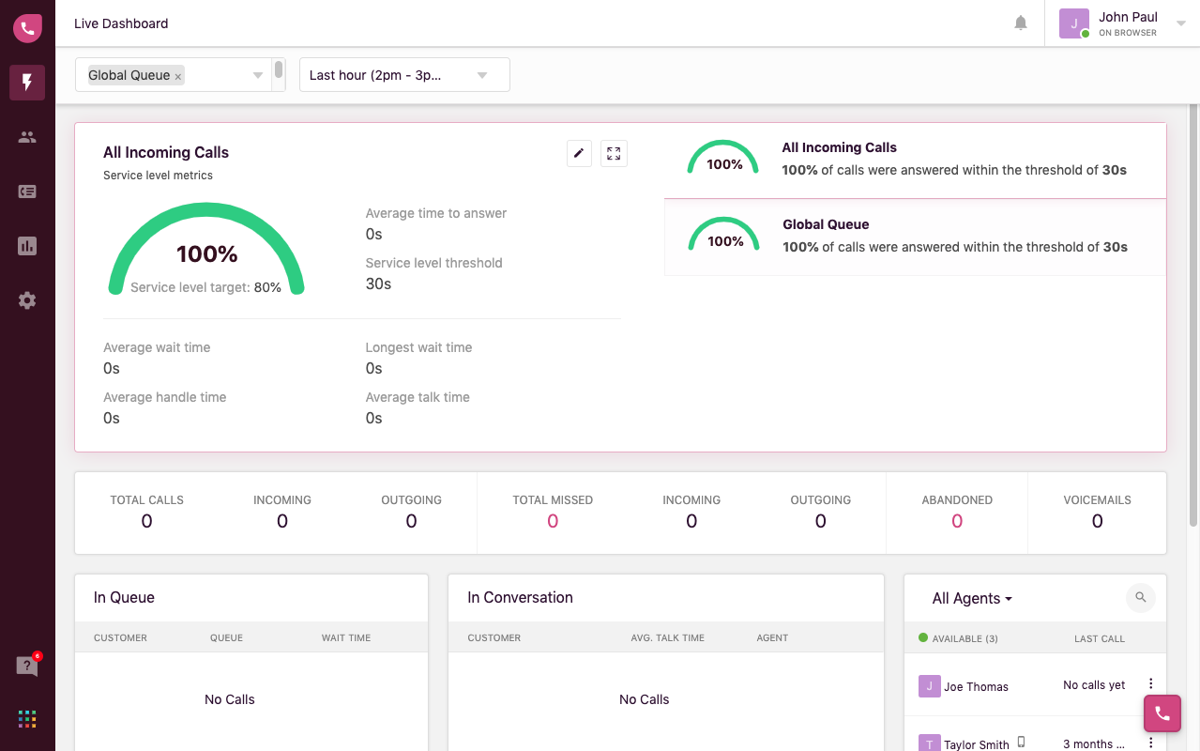Open the Analytics bar chart icon

(x=27, y=246)
